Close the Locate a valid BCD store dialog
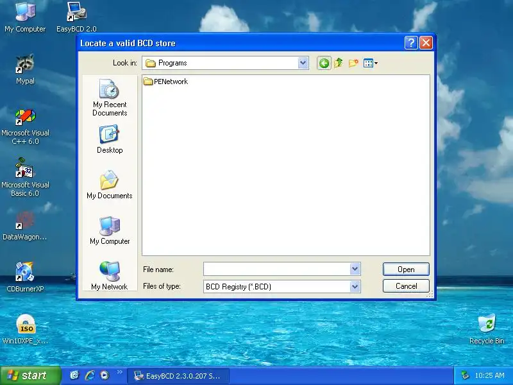The width and height of the screenshot is (513, 385). click(x=426, y=42)
